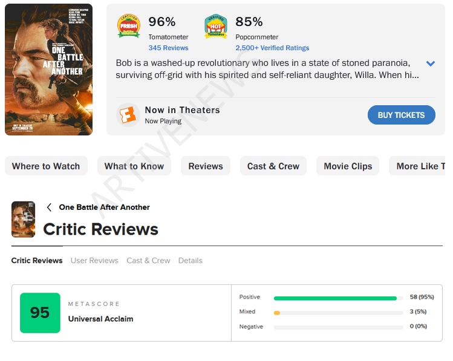Select the Critic Reviews tab
The image size is (453, 361).
pyautogui.click(x=37, y=261)
